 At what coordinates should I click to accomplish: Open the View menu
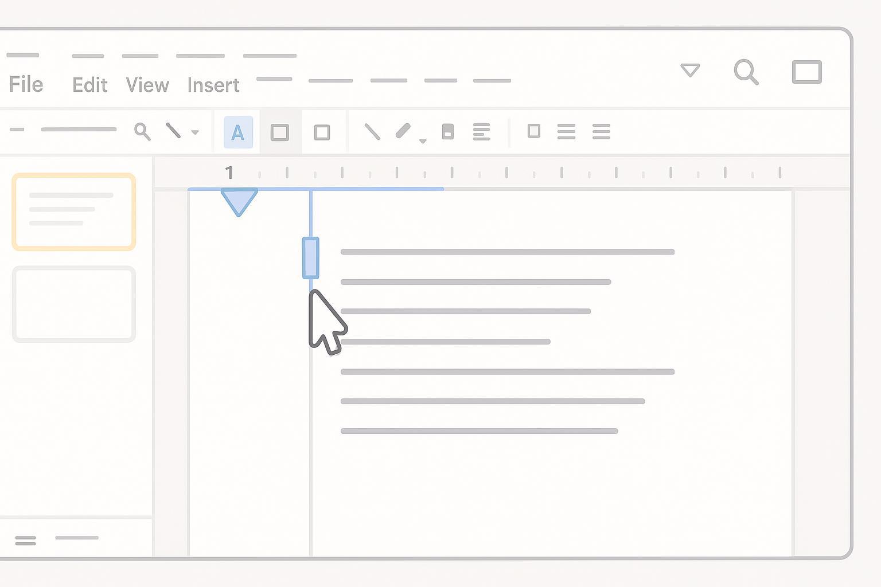click(x=147, y=85)
